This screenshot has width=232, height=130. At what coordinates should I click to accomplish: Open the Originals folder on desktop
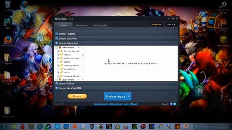(7, 59)
